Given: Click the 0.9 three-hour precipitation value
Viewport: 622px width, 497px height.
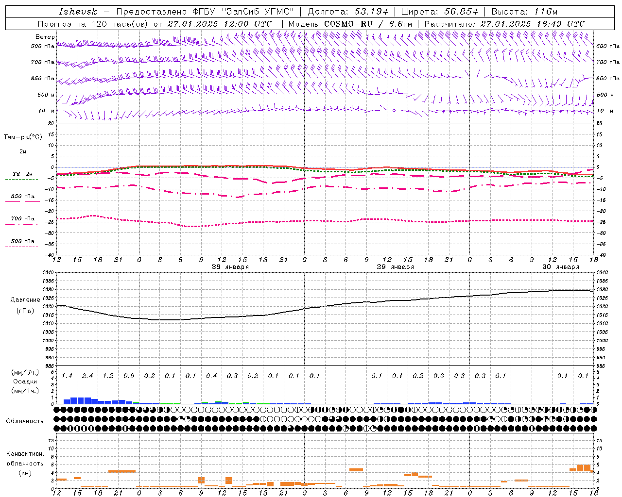Looking at the screenshot, I should 129,376.
